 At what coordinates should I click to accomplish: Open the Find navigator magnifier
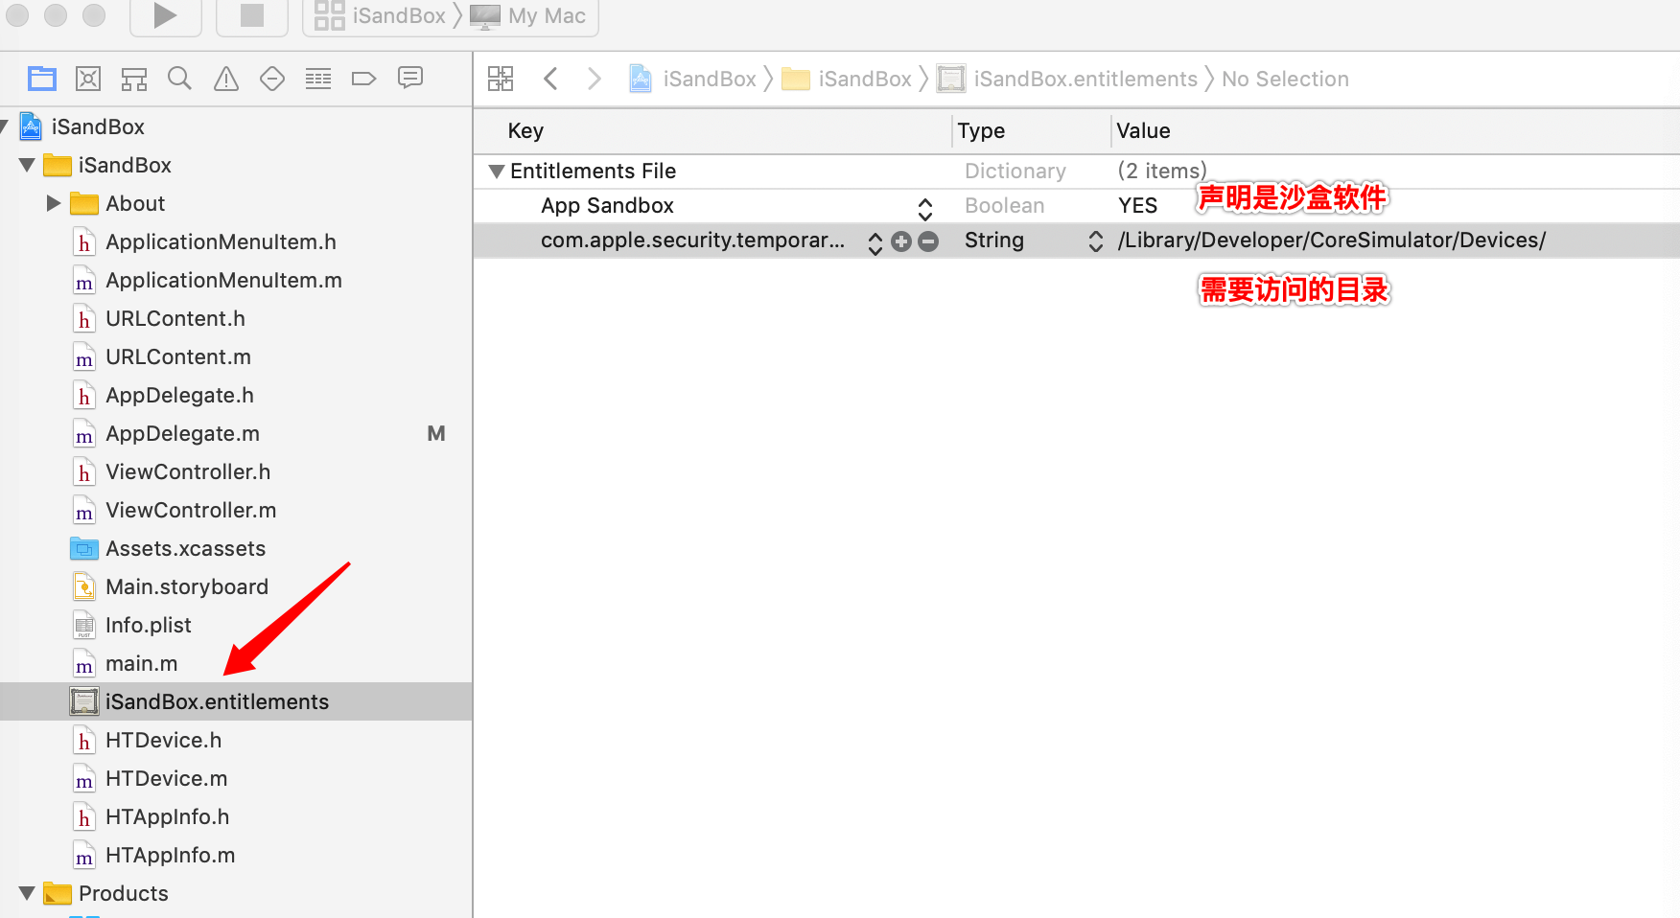coord(179,79)
